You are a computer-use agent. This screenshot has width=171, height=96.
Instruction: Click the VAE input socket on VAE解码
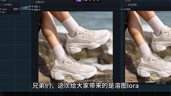(0, 12)
